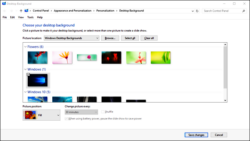Collapse the Flowers (6) group

(25, 47)
